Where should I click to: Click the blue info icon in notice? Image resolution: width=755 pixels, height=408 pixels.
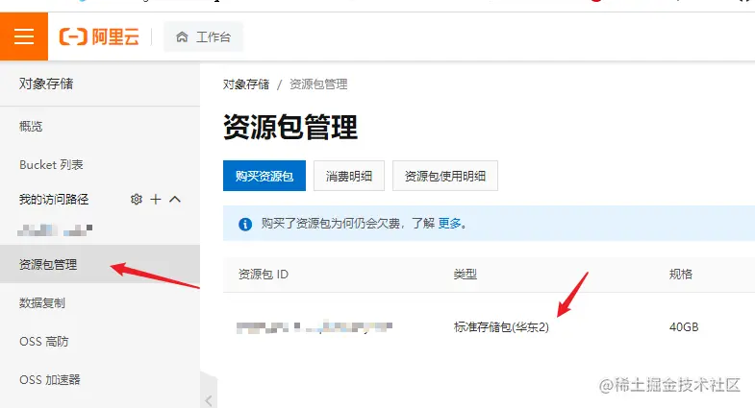[245, 224]
